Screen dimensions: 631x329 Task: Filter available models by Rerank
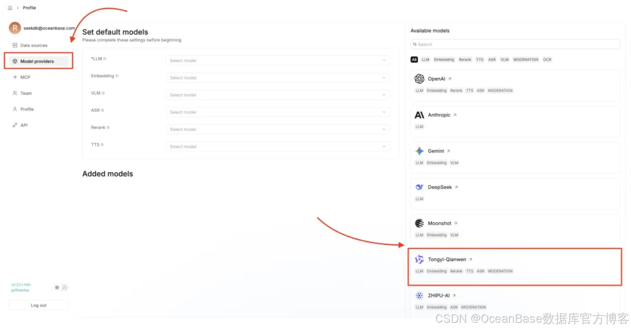pyautogui.click(x=465, y=60)
